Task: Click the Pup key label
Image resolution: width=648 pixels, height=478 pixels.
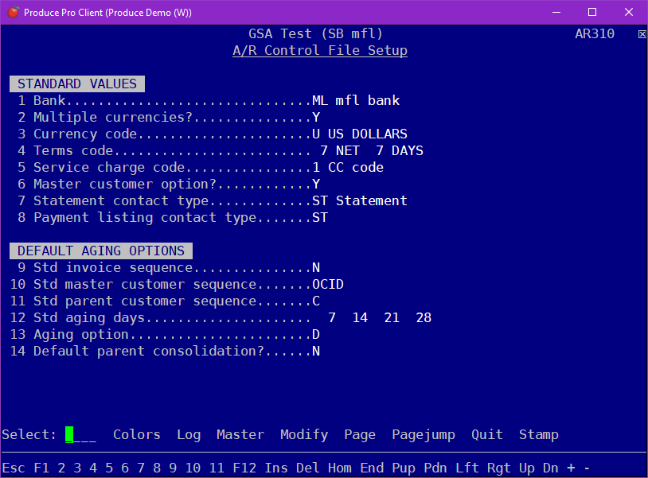Action: (x=404, y=468)
